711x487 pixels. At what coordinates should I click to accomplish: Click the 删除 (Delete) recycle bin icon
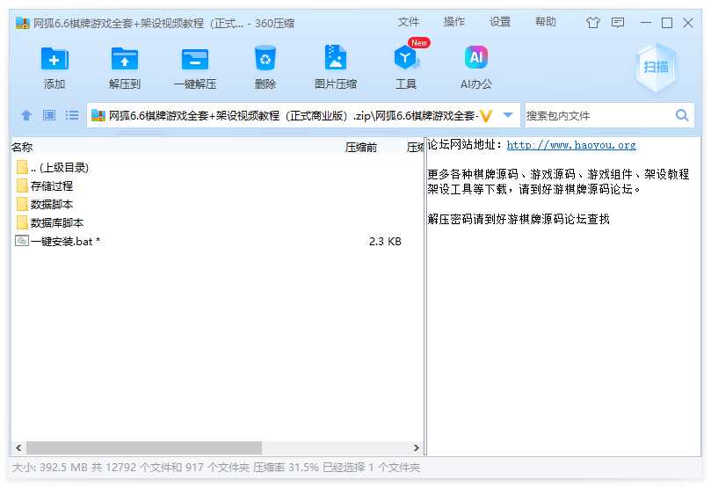[265, 58]
